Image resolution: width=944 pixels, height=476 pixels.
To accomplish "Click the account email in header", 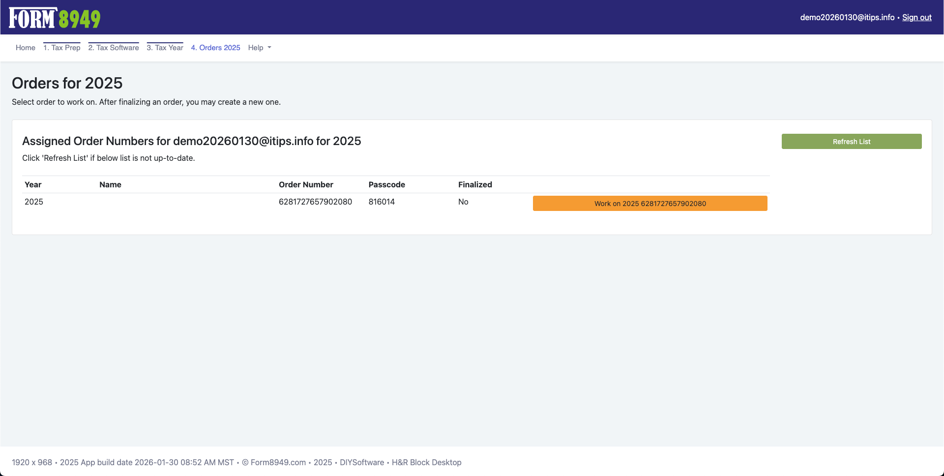I will (x=847, y=17).
